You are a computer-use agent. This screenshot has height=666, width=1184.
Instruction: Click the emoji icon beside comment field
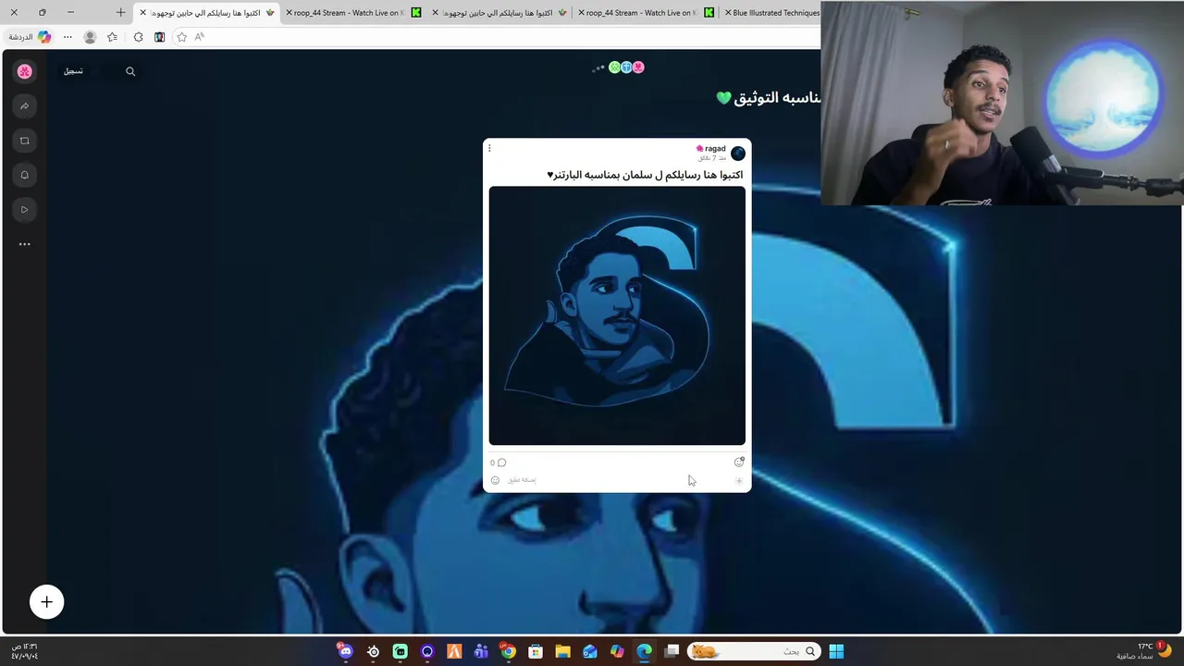495,480
